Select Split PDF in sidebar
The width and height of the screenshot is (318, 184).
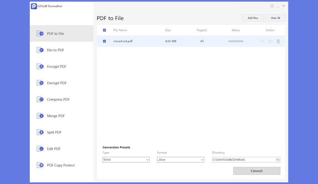pos(62,132)
